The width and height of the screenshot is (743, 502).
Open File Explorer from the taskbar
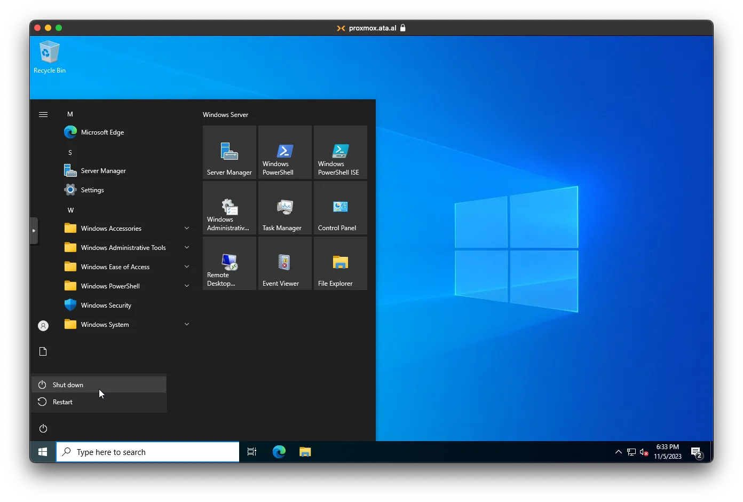pos(305,452)
